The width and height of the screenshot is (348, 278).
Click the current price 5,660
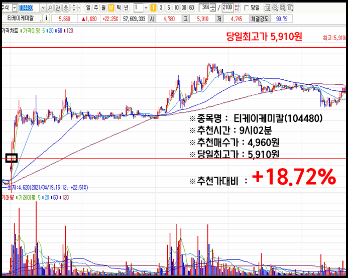click(x=65, y=19)
